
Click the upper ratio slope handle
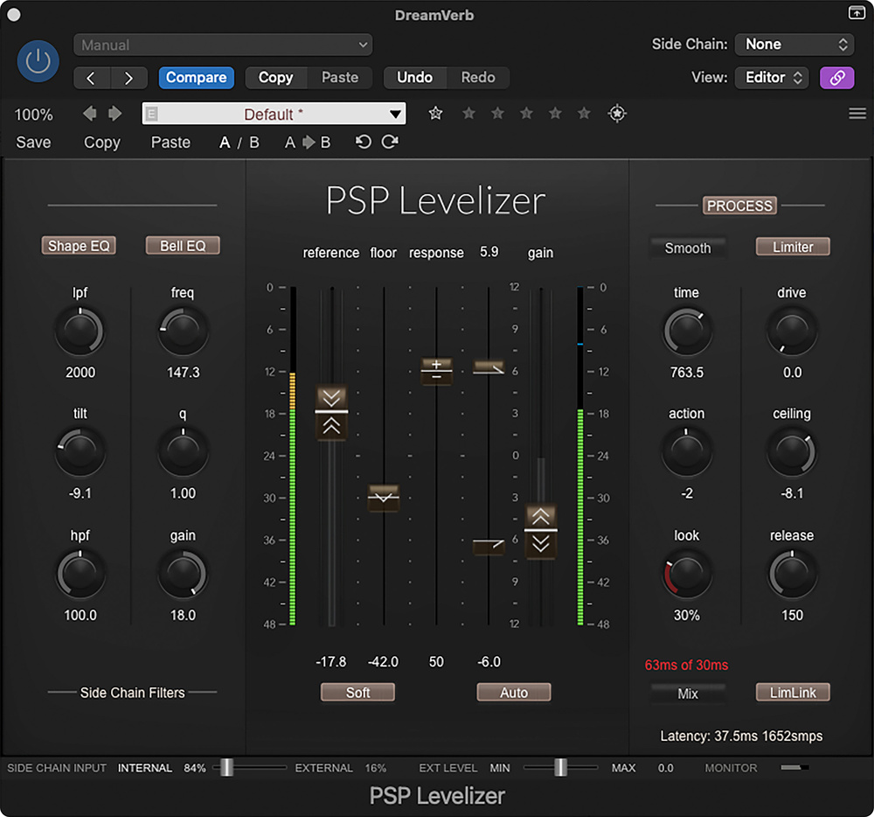coord(489,367)
